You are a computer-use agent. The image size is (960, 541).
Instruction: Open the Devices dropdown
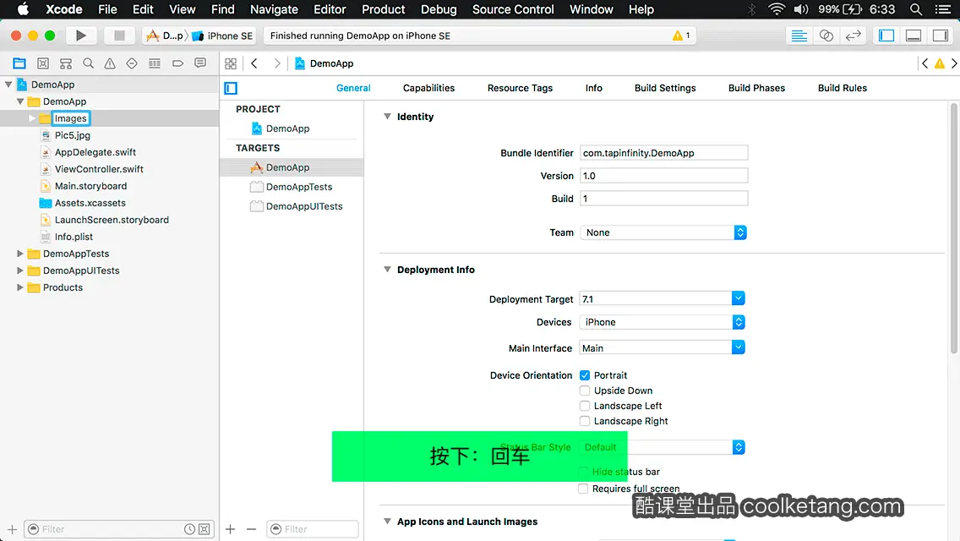click(x=663, y=322)
